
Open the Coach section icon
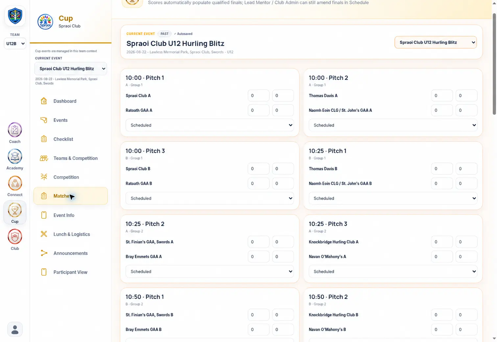15,130
